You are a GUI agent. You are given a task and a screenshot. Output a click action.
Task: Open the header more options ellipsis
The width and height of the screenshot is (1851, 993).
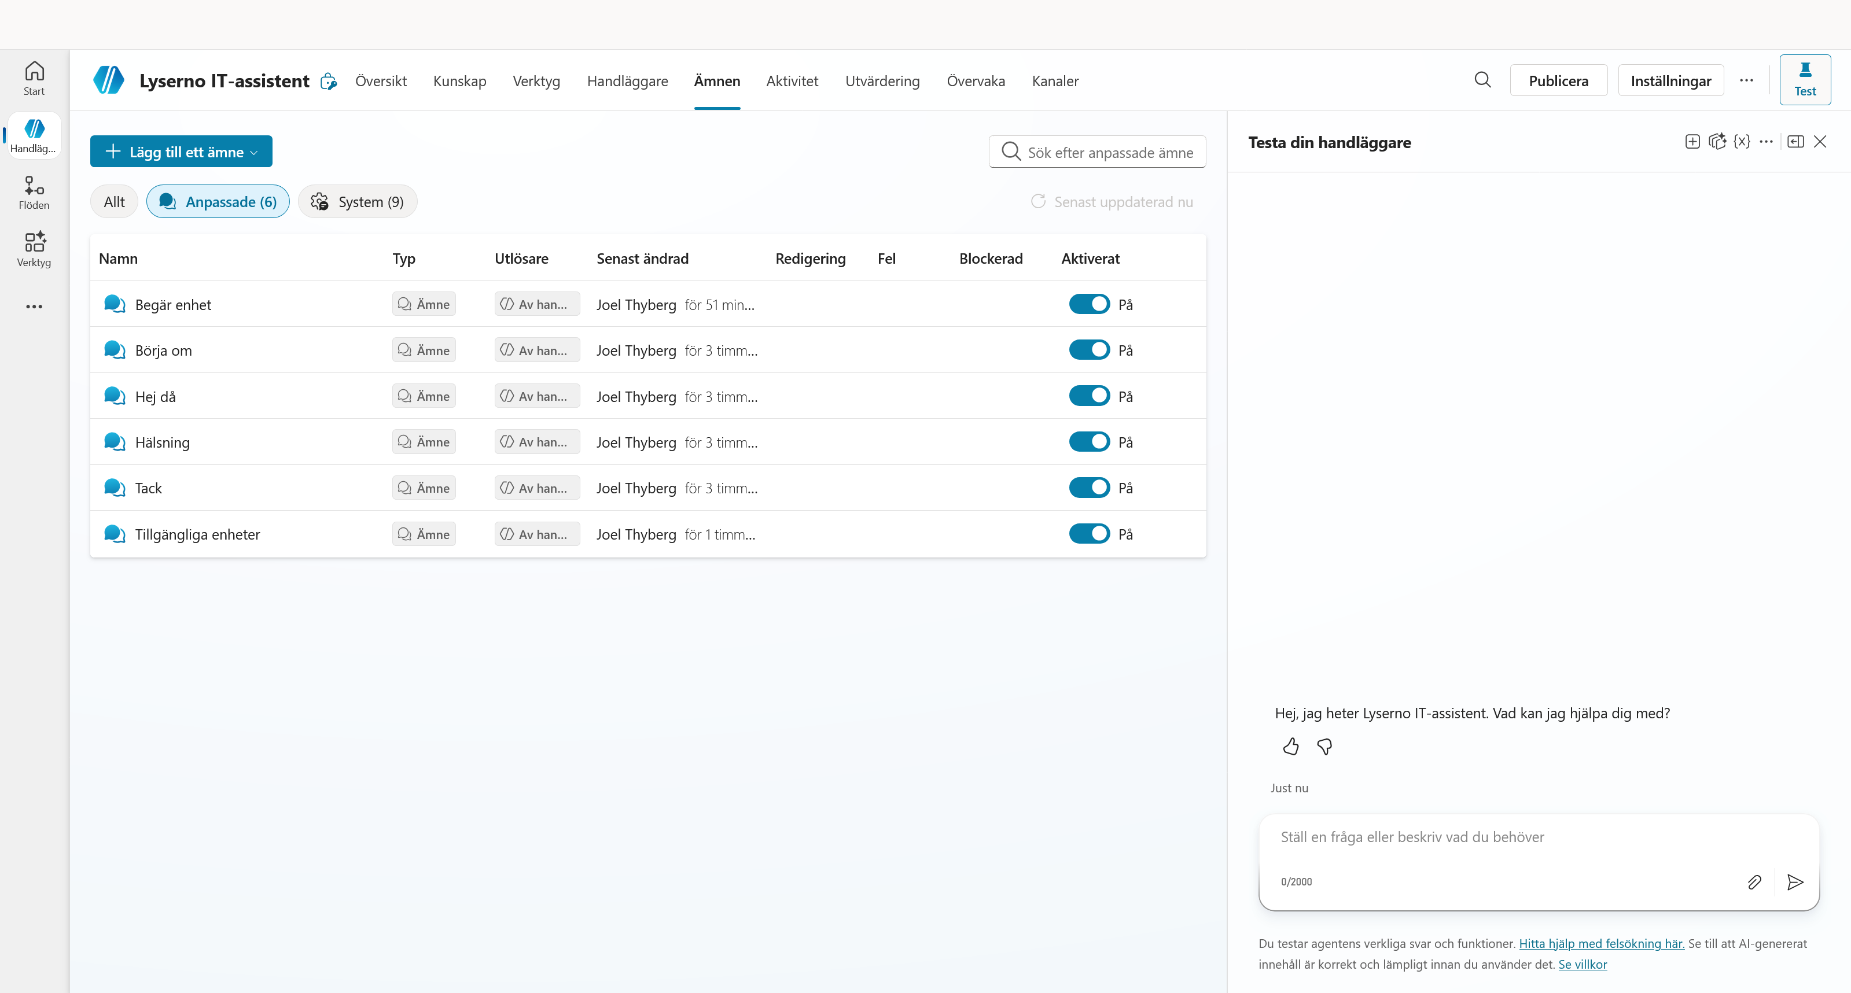click(1746, 80)
